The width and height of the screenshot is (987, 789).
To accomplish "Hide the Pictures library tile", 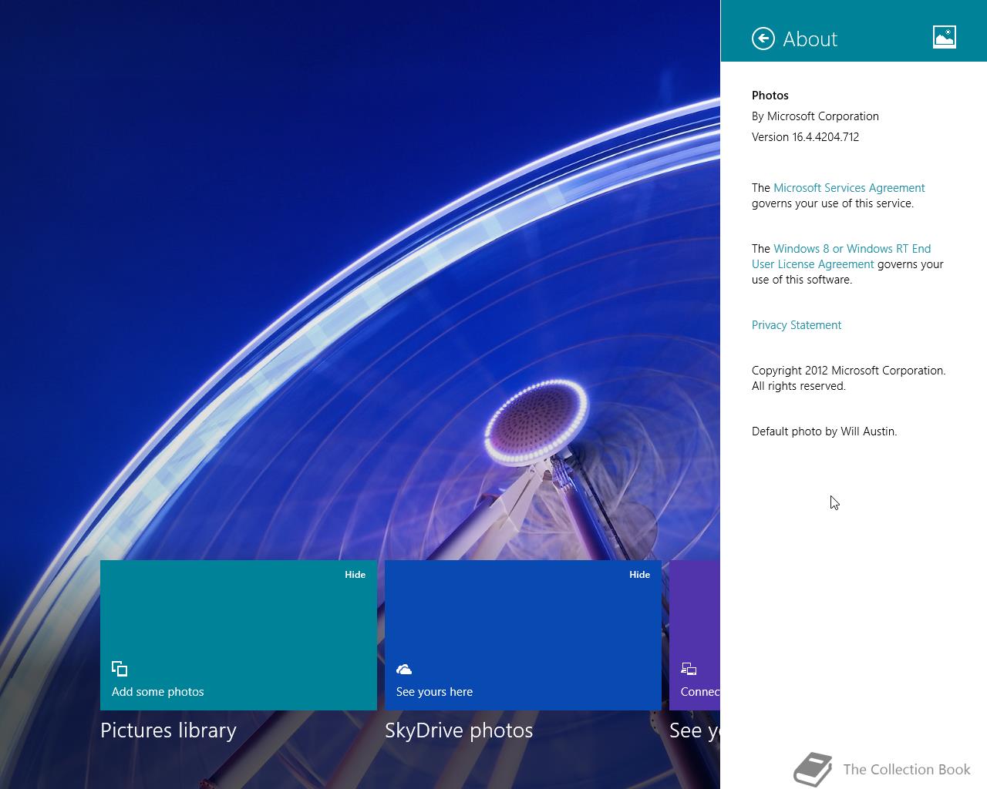I will 355,575.
